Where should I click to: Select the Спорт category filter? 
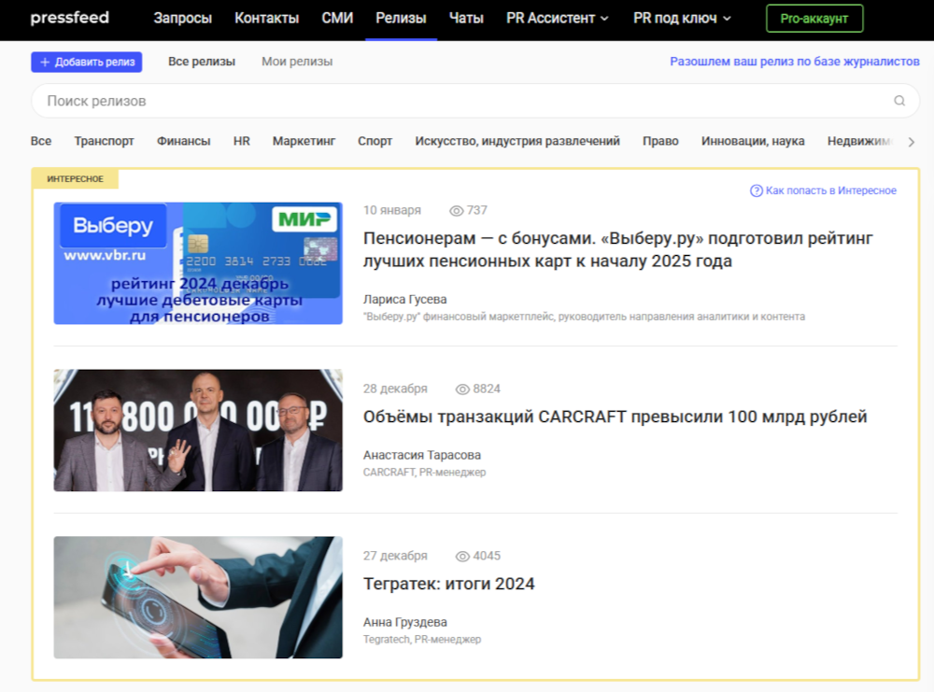[x=375, y=141]
